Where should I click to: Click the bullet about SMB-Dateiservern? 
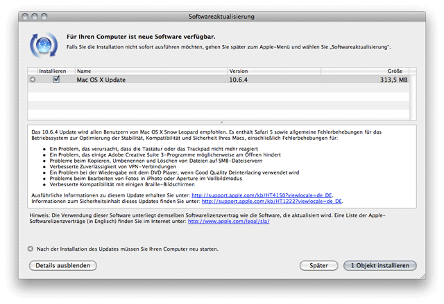coord(156,161)
